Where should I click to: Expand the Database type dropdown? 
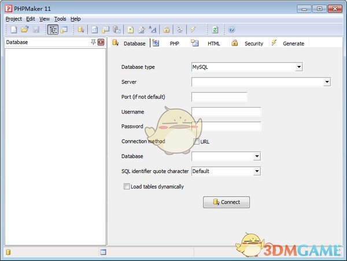point(298,67)
